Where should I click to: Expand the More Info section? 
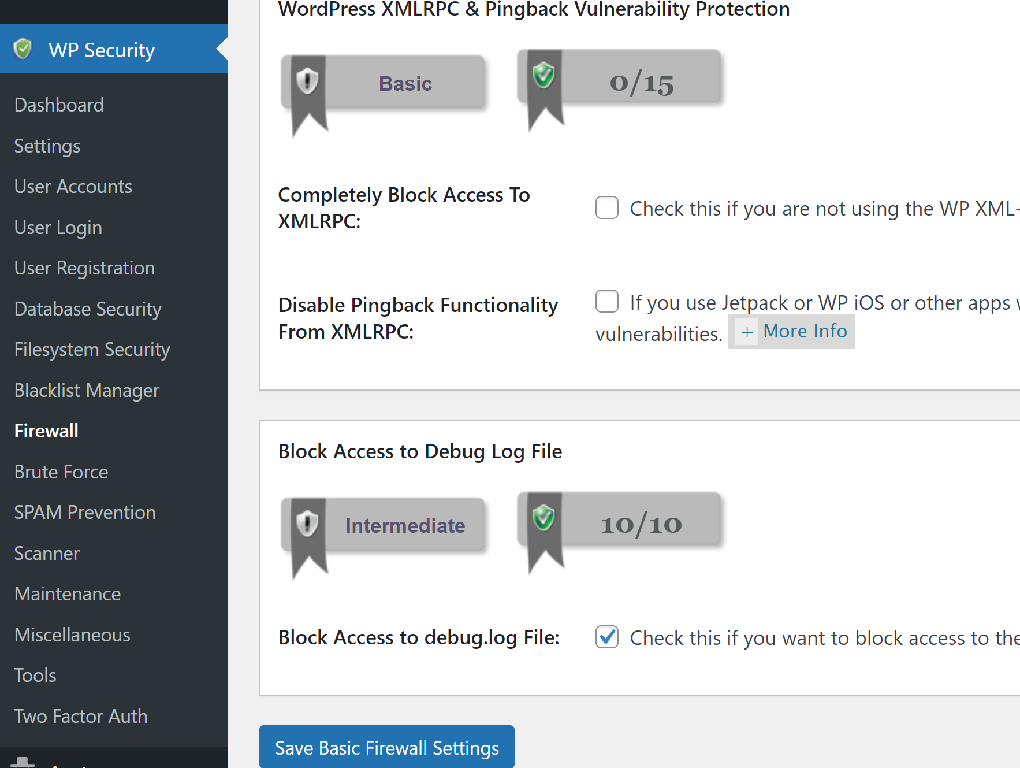[805, 331]
